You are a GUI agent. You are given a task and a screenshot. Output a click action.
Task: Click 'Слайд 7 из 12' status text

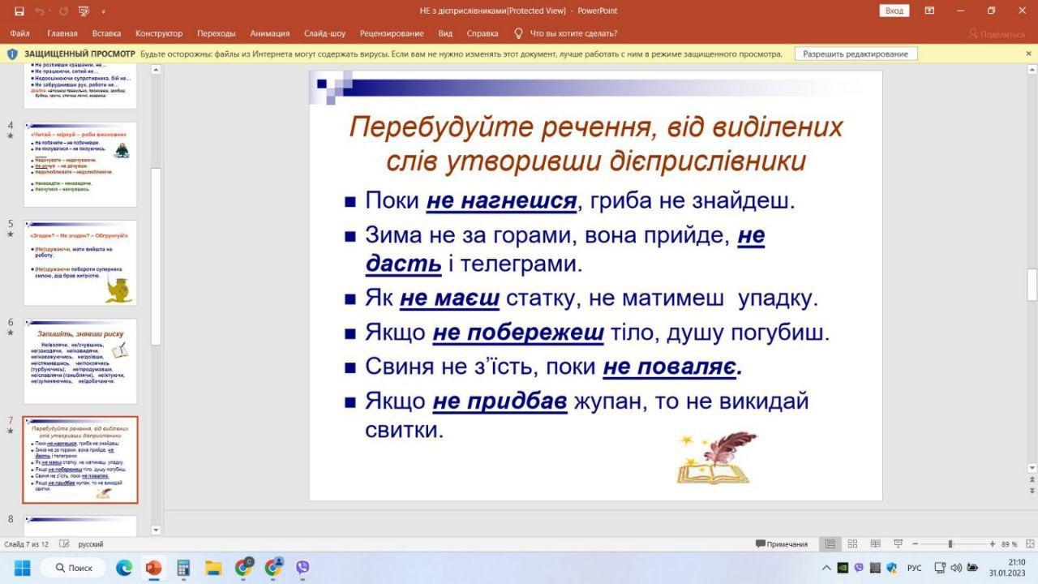(26, 544)
